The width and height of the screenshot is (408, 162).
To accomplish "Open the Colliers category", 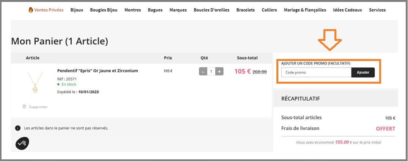I will click(x=269, y=10).
